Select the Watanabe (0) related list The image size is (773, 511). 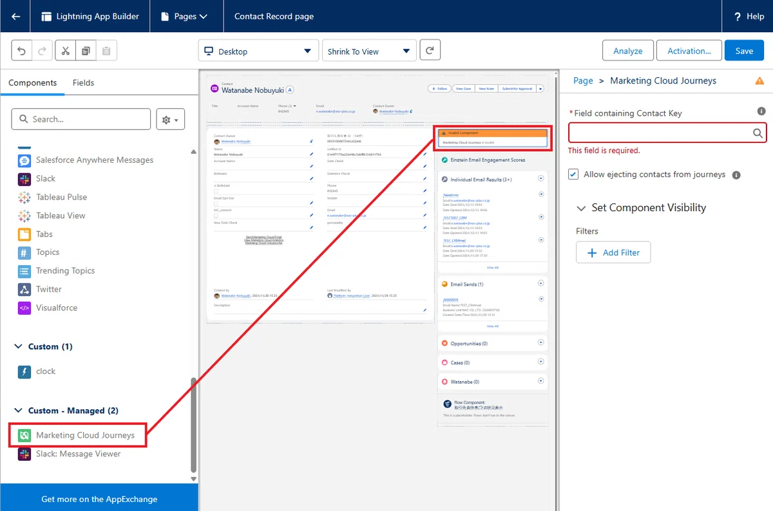click(492, 382)
